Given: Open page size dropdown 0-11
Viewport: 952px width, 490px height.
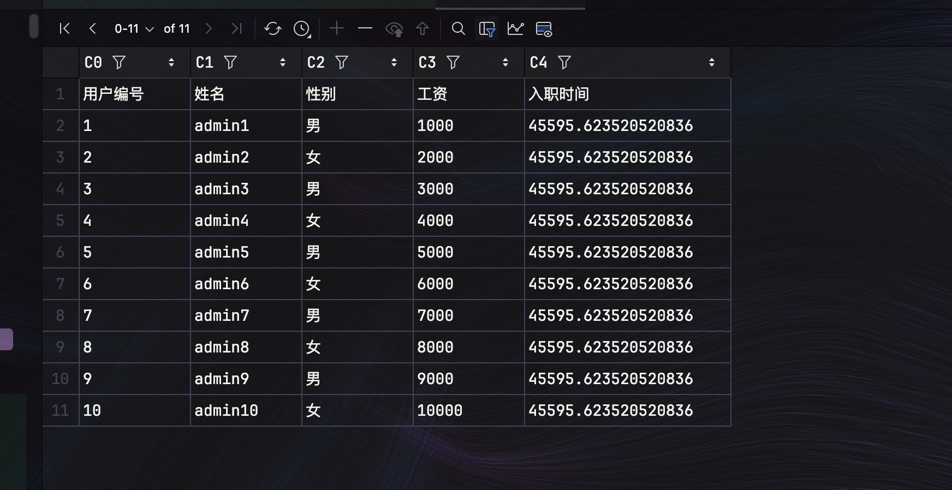Looking at the screenshot, I should coord(134,28).
